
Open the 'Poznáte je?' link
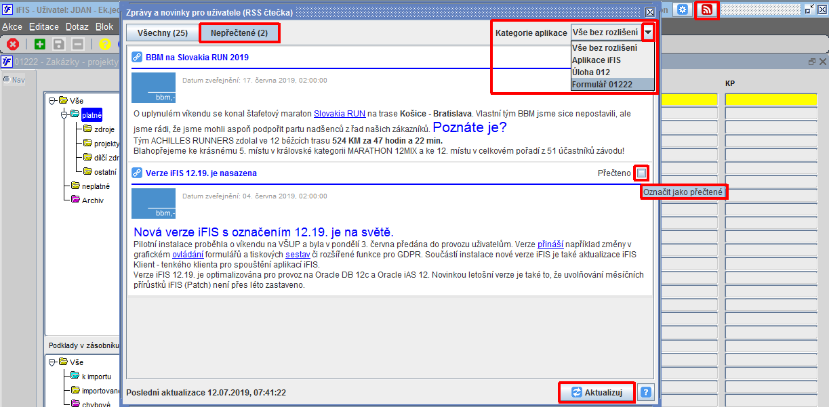pos(470,127)
